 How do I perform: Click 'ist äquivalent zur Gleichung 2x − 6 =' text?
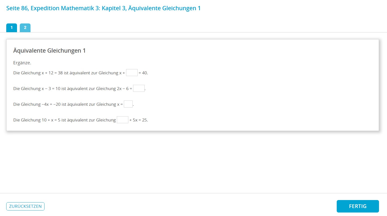coord(97,89)
